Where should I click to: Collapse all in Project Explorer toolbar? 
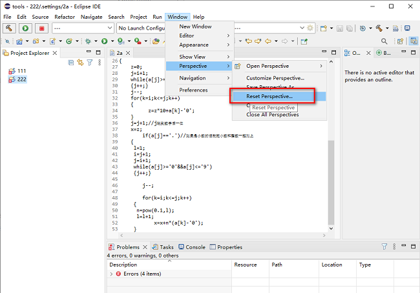pyautogui.click(x=71, y=63)
